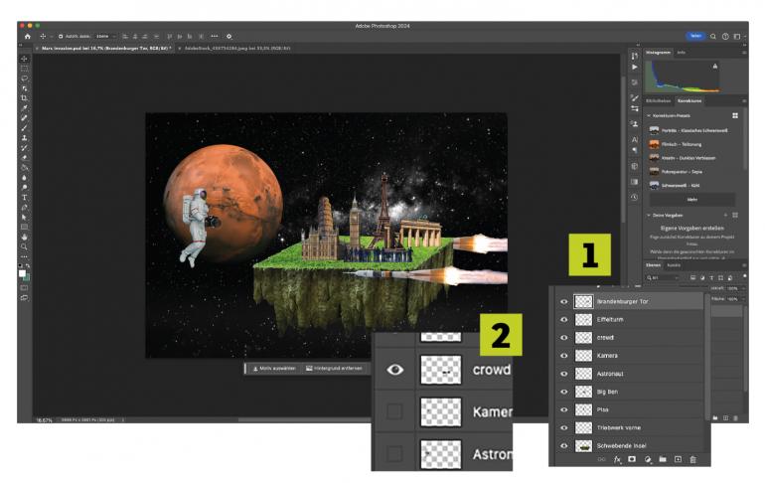The height and width of the screenshot is (483, 765).
Task: Open the workspace switcher dropdown
Action: 738,36
